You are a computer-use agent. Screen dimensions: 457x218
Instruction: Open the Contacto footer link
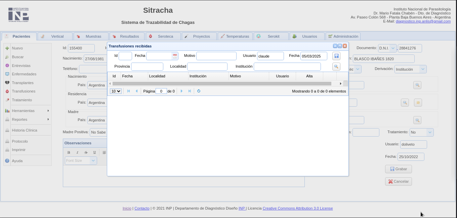[142, 208]
